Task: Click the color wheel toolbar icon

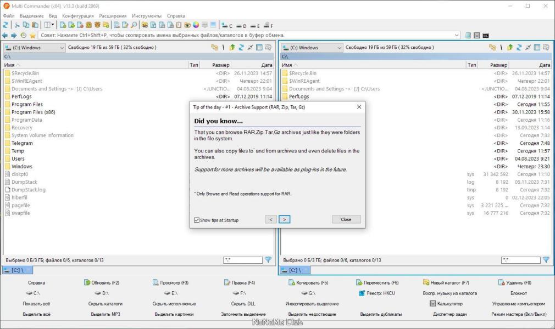Action: (x=196, y=25)
